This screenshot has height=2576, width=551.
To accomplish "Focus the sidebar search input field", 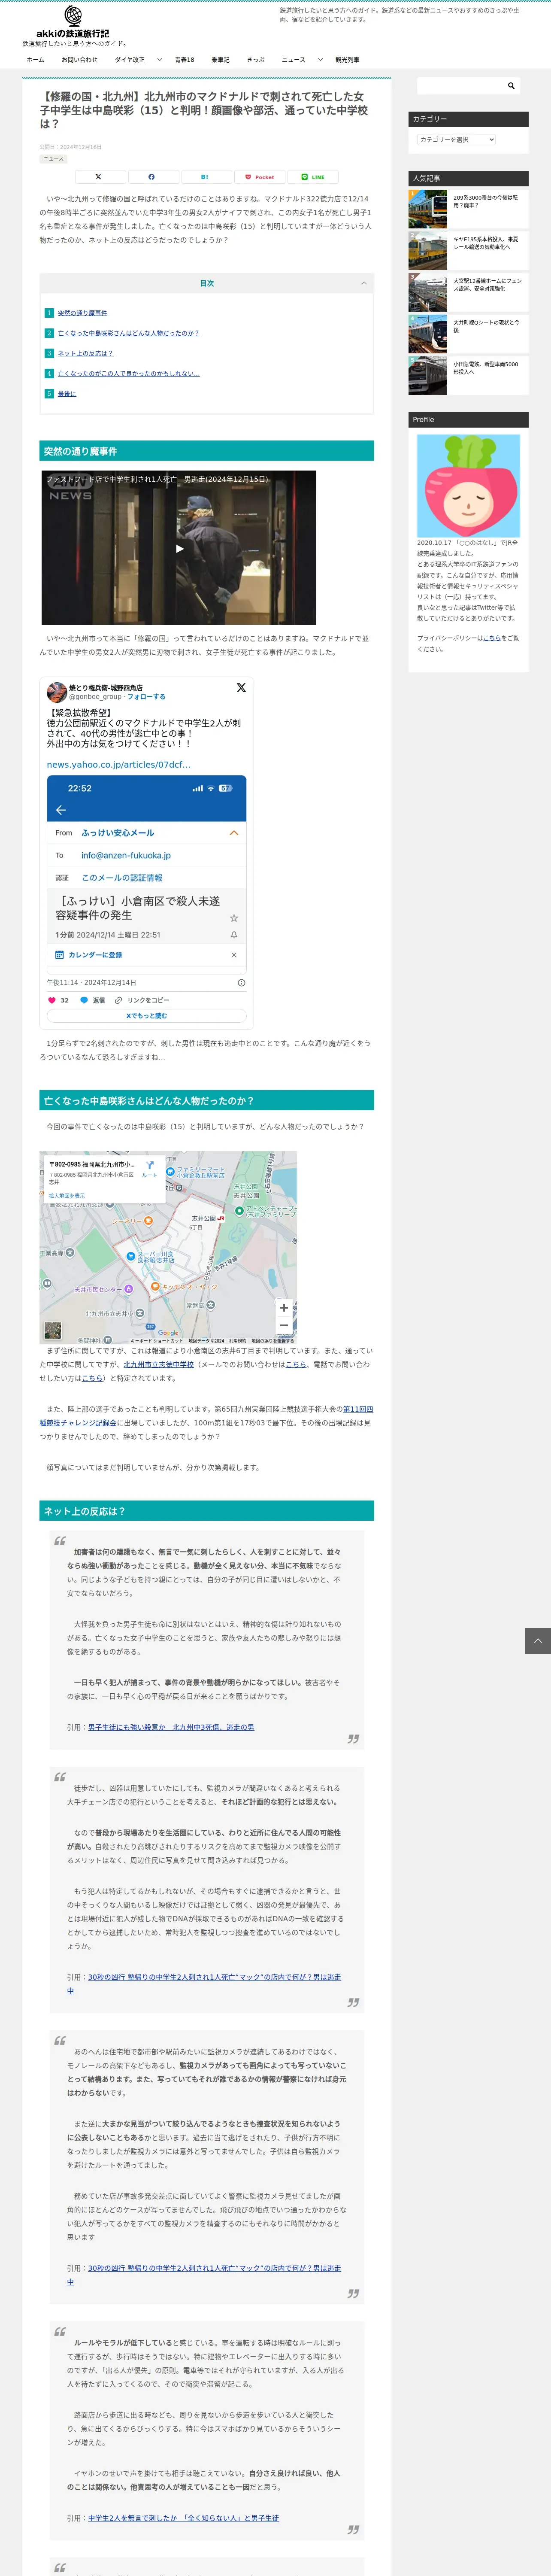I will (x=459, y=86).
